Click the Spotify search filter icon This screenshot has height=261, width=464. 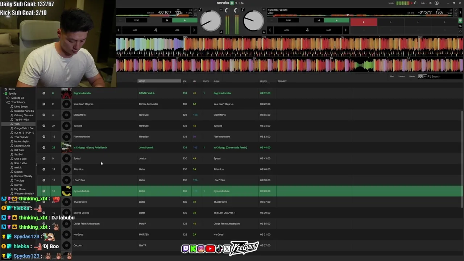click(x=420, y=76)
